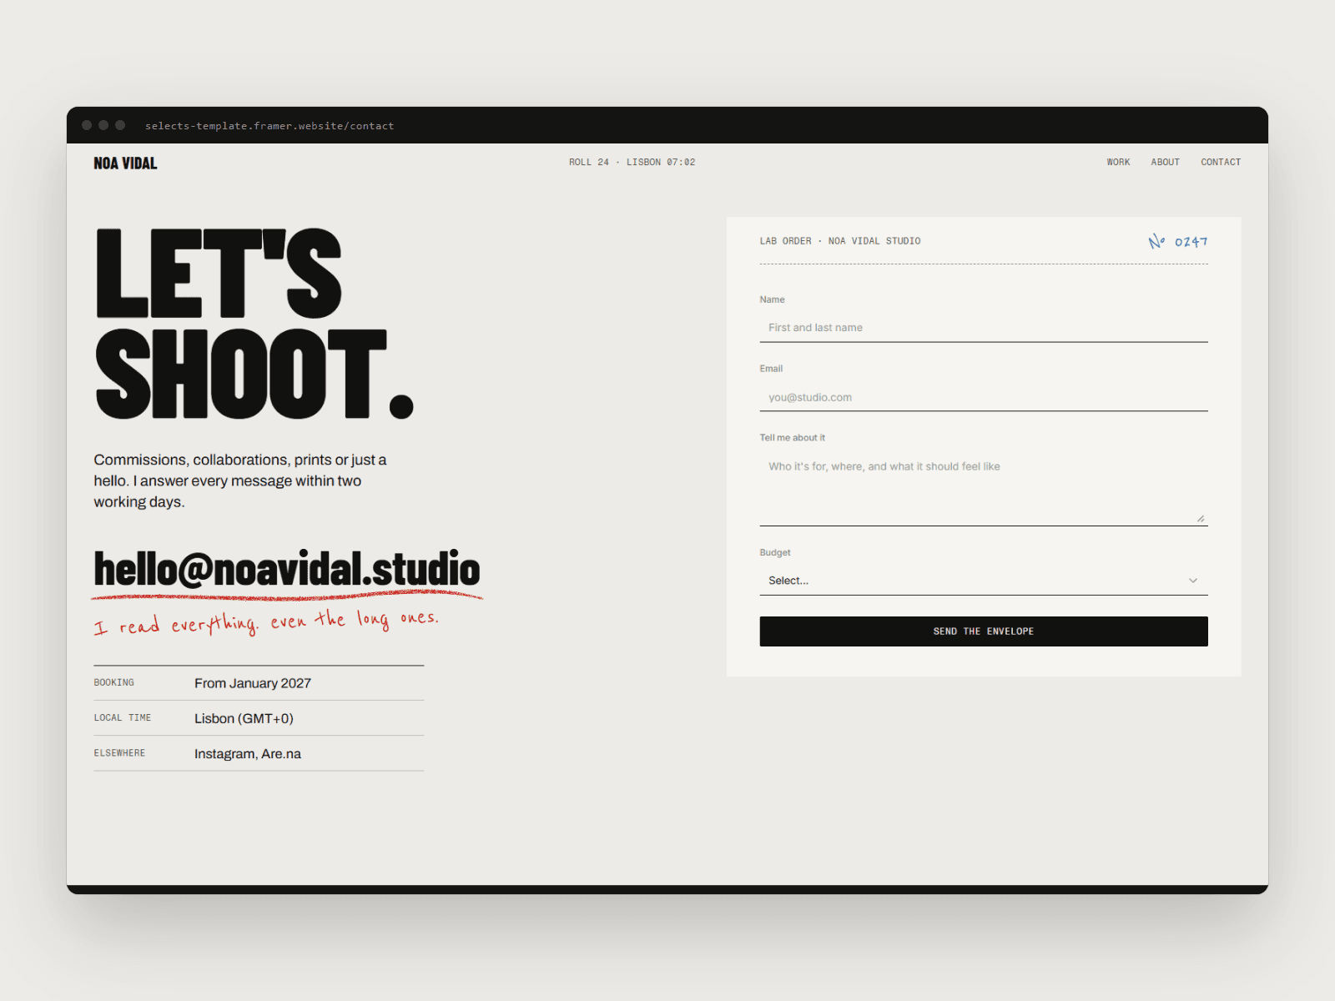Screen dimensions: 1335x1001
Task: Open the Budget Select dropdown
Action: [x=984, y=581]
